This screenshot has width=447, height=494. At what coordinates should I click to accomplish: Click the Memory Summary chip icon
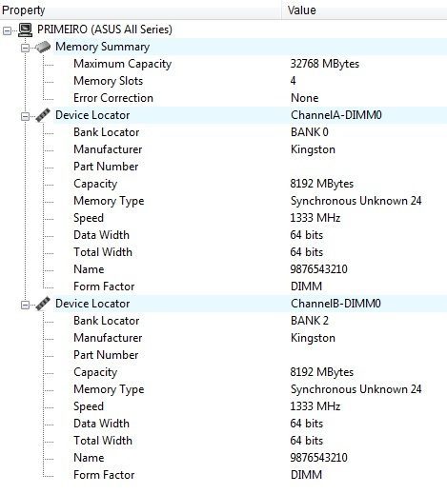[43, 47]
